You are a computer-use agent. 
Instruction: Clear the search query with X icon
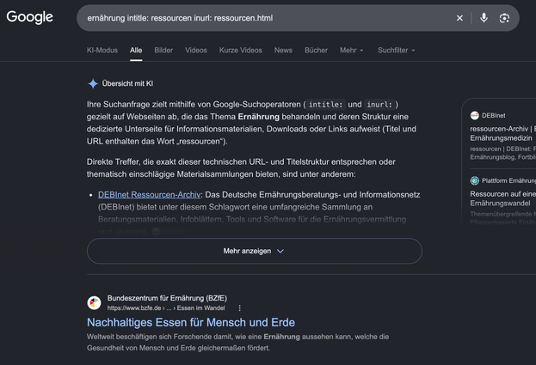coord(459,18)
